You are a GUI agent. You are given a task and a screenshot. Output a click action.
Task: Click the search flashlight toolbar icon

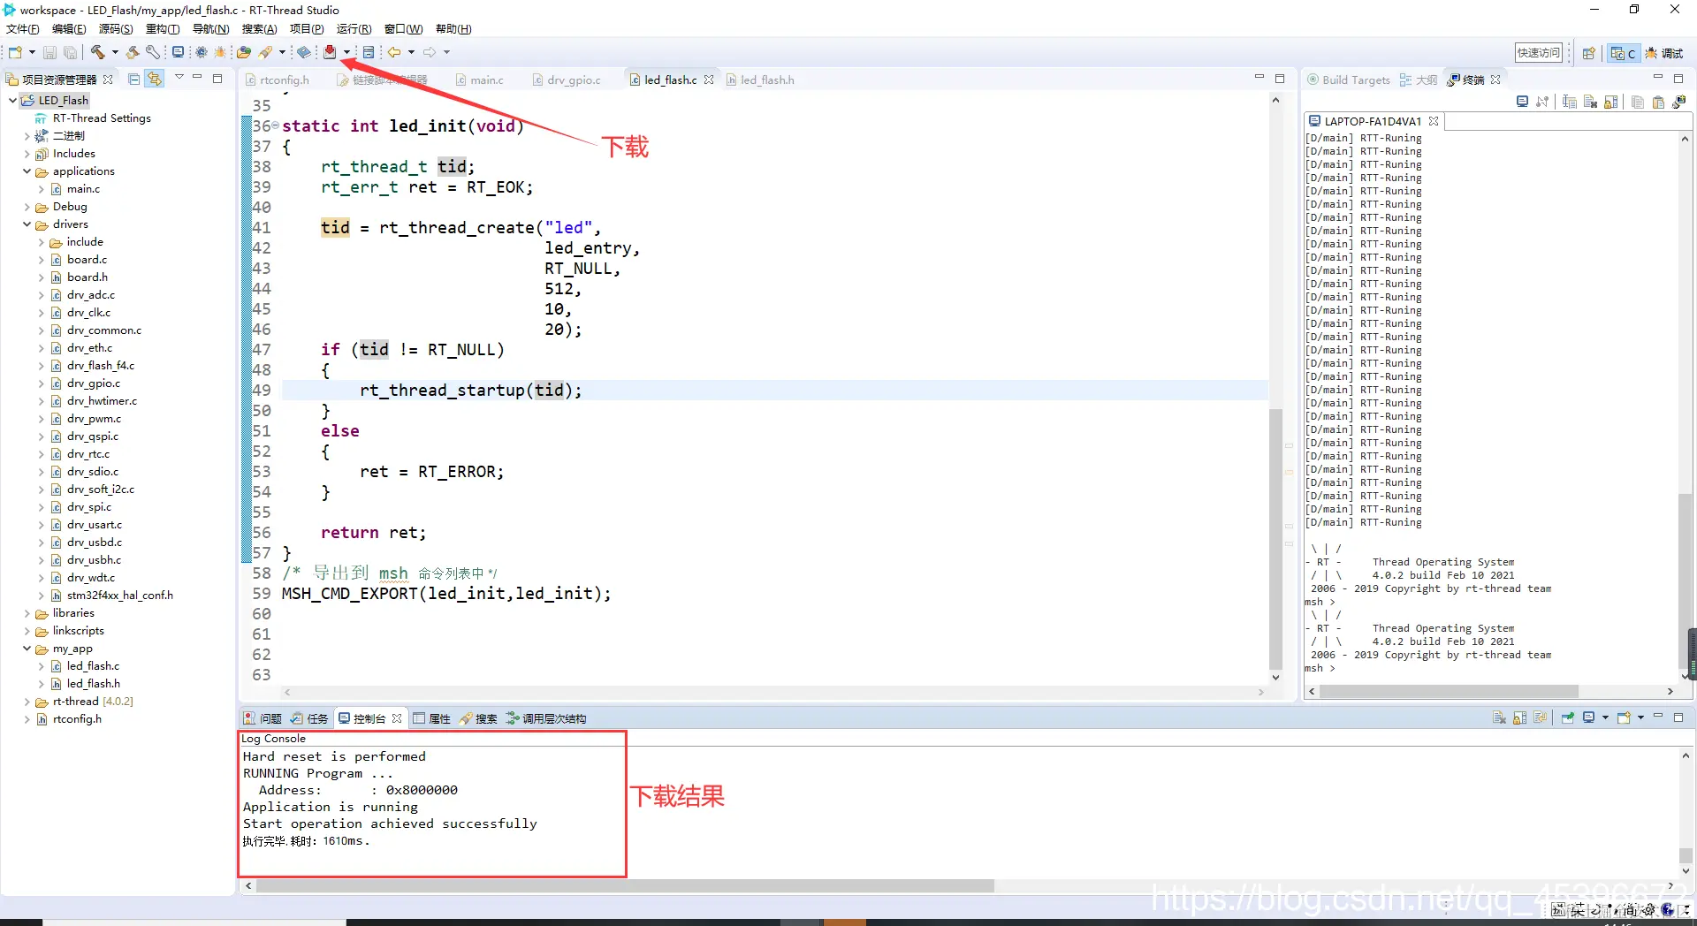[266, 52]
